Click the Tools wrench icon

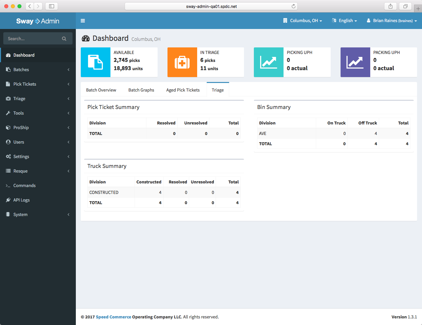point(8,113)
